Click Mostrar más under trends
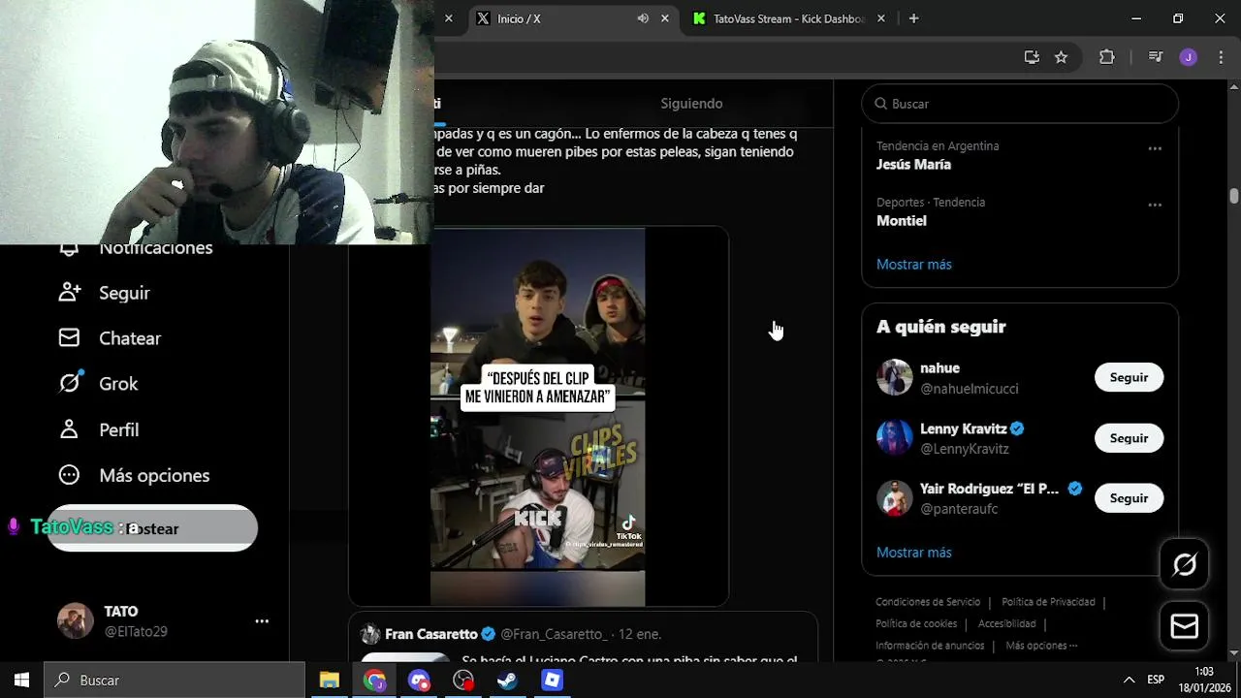The height and width of the screenshot is (698, 1241). click(913, 265)
